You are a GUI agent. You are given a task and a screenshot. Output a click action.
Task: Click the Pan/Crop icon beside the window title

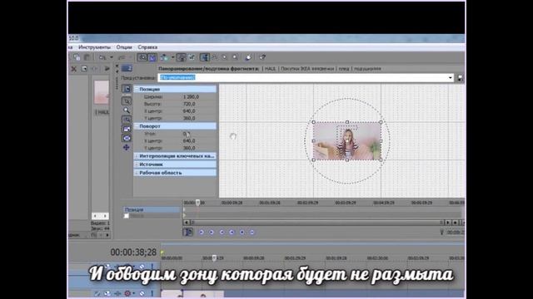[x=127, y=68]
